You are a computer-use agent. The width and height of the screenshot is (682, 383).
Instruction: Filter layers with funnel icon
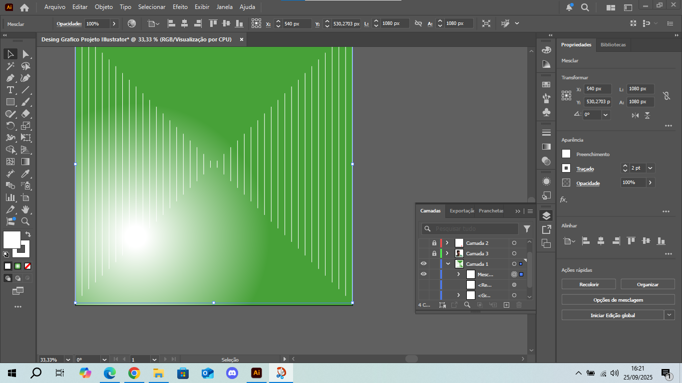pos(527,229)
